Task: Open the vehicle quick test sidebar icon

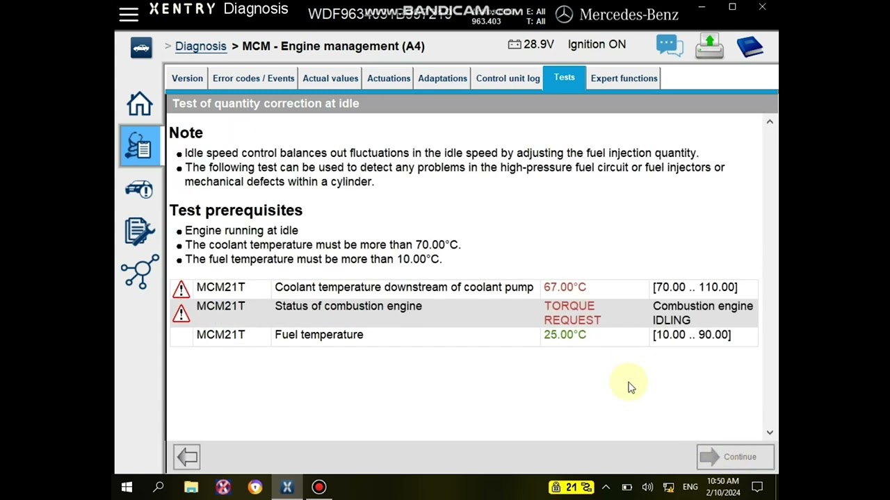Action: [x=140, y=189]
